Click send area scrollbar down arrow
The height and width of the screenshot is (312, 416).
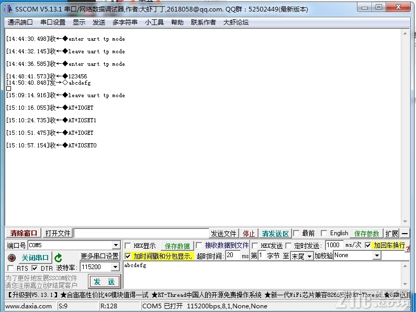click(405, 284)
